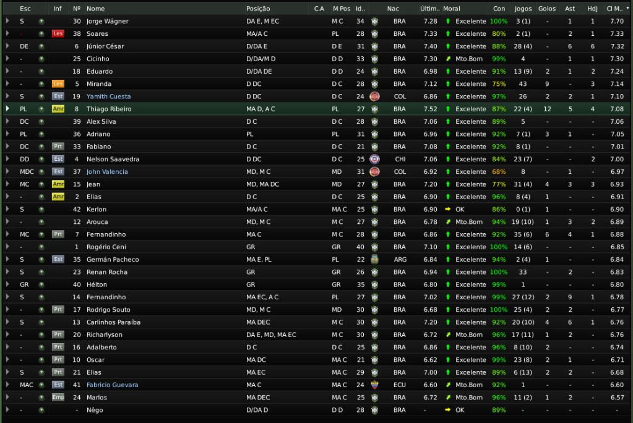Expand the row arrow for Júnior César
The width and height of the screenshot is (633, 423).
[7, 46]
